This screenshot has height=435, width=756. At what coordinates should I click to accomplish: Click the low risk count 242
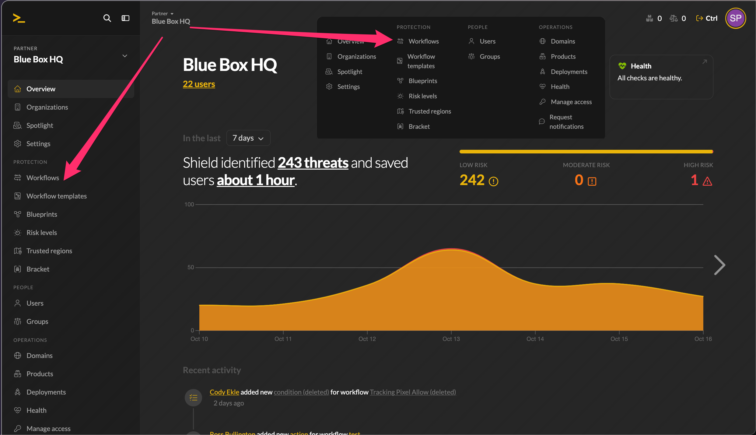[472, 180]
